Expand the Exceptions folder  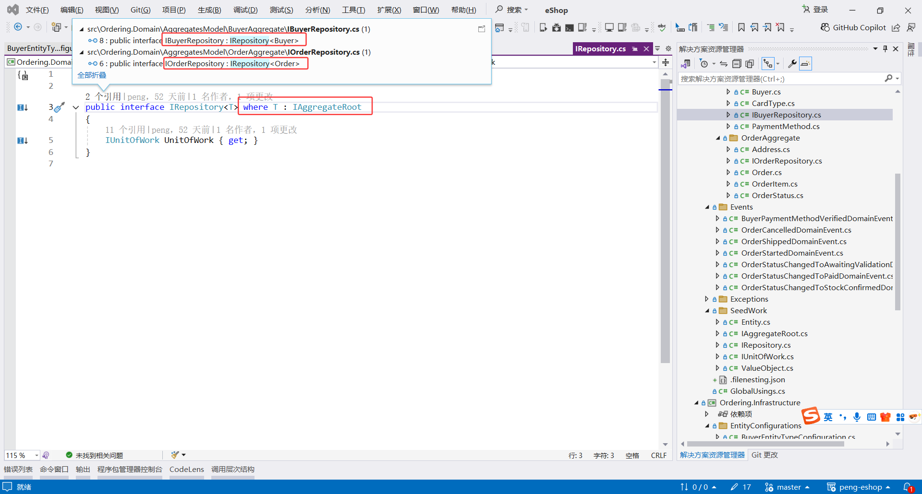tap(707, 299)
